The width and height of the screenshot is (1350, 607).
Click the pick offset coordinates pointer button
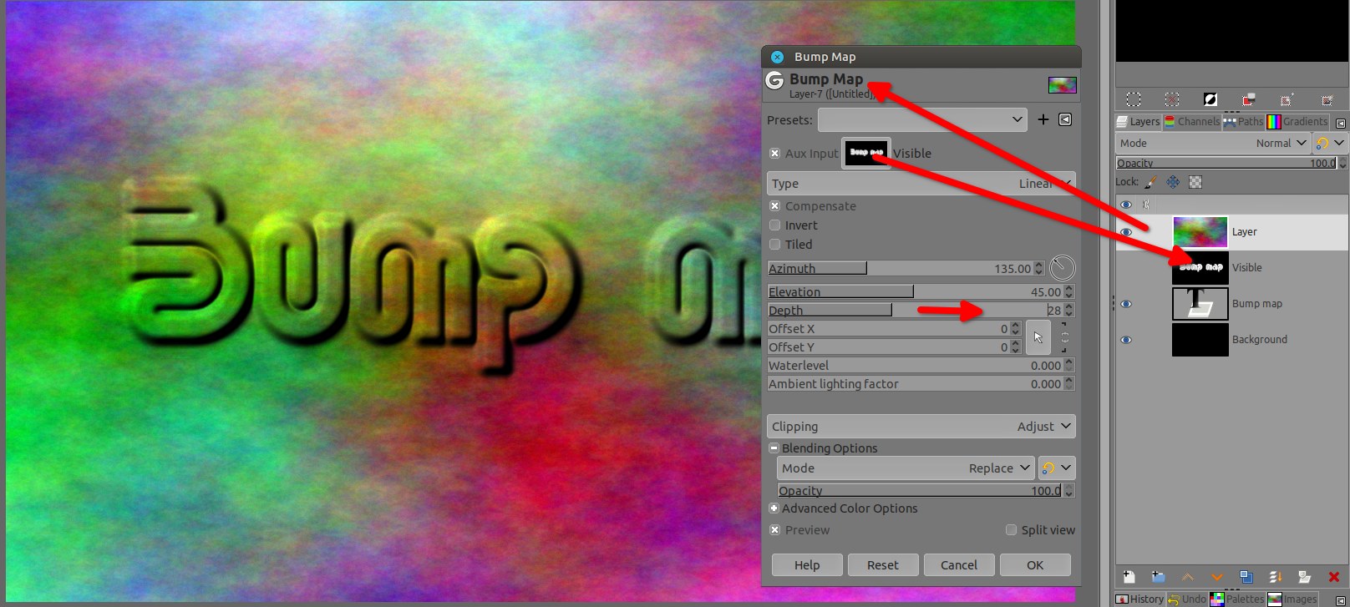[1038, 337]
